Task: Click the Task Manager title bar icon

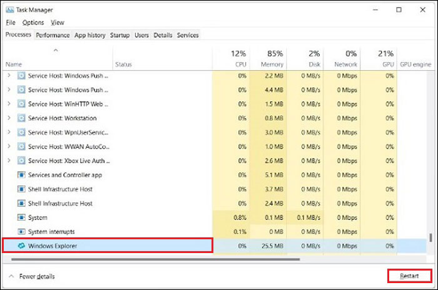Action: 10,10
